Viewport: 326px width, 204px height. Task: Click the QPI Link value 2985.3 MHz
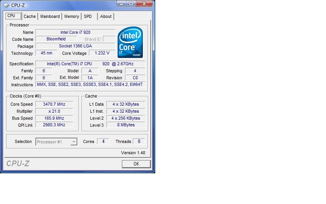coord(54,125)
